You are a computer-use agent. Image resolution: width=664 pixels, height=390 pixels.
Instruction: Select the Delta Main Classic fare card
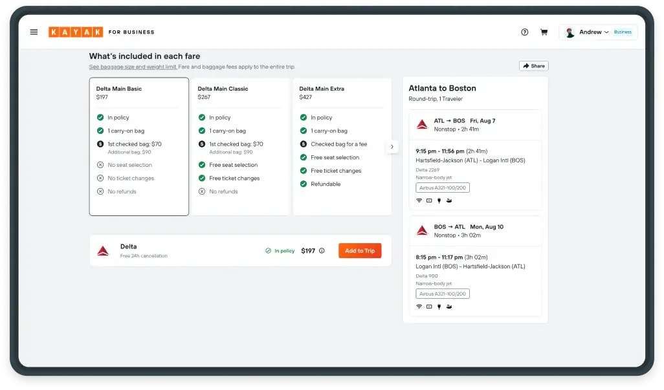click(240, 146)
